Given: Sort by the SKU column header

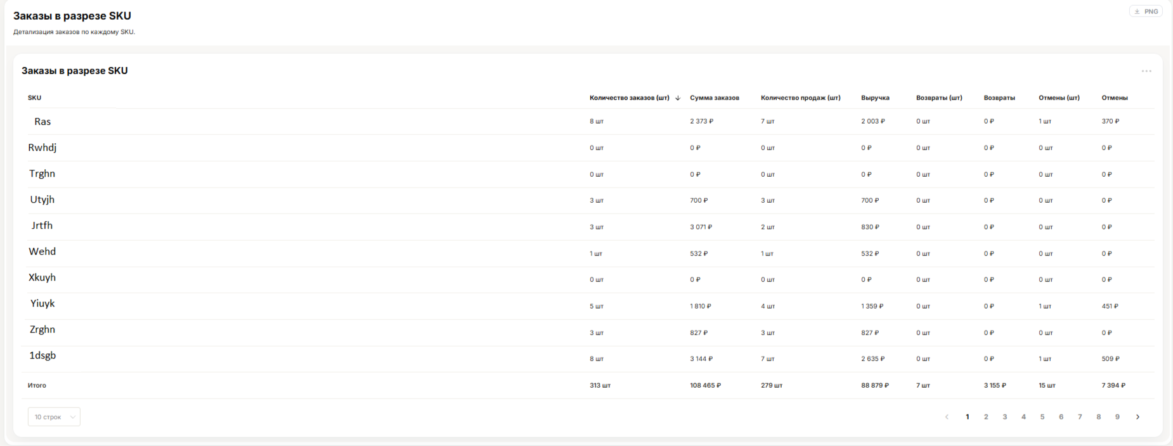Looking at the screenshot, I should pyautogui.click(x=34, y=98).
